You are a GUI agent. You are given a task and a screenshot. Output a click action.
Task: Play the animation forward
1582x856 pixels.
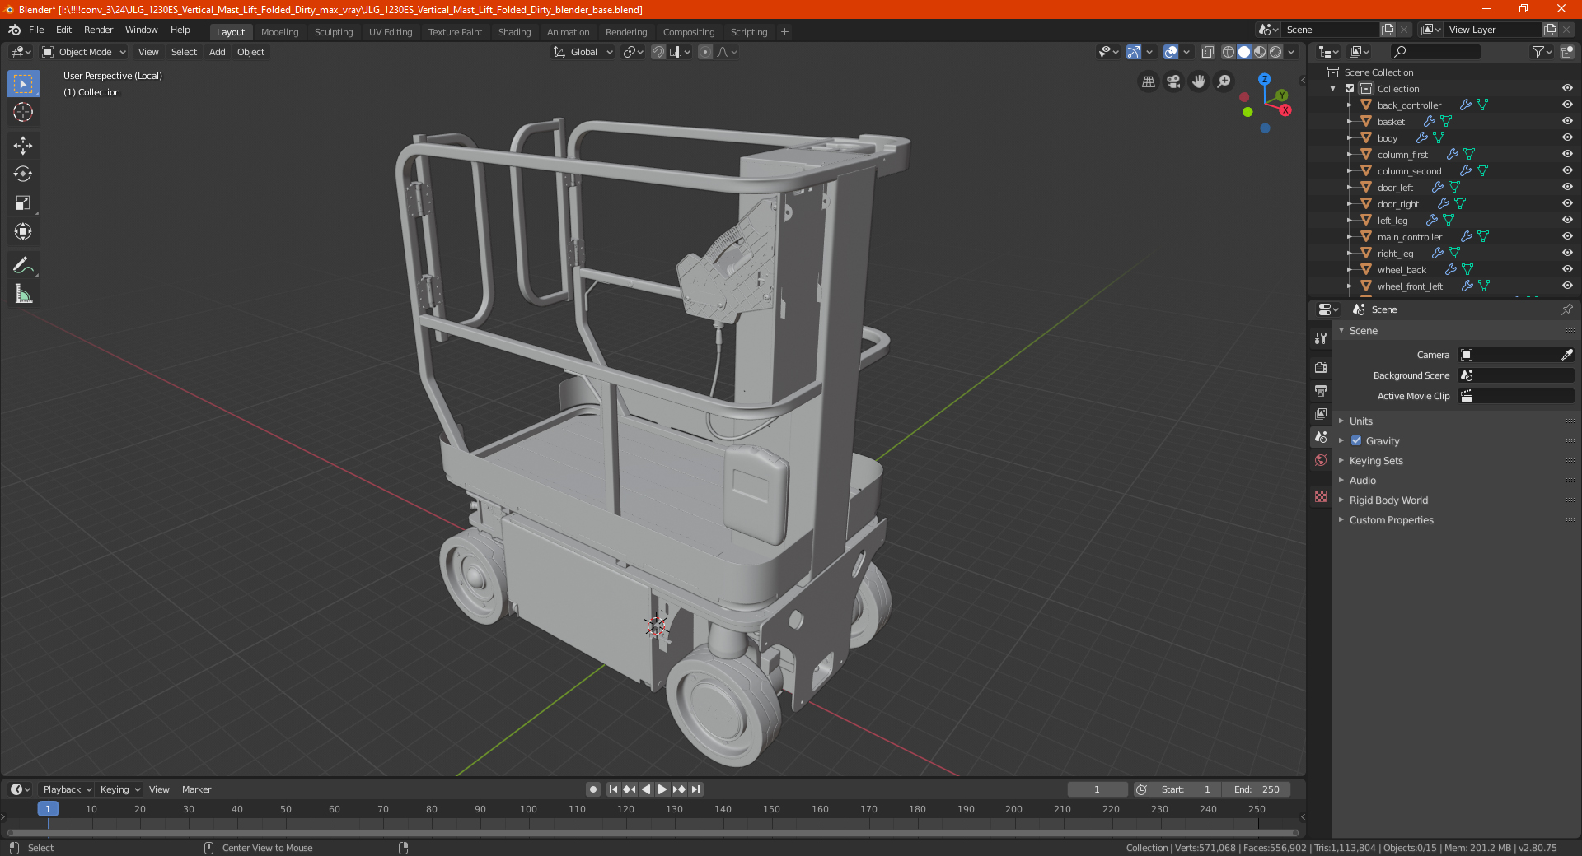pyautogui.click(x=662, y=789)
